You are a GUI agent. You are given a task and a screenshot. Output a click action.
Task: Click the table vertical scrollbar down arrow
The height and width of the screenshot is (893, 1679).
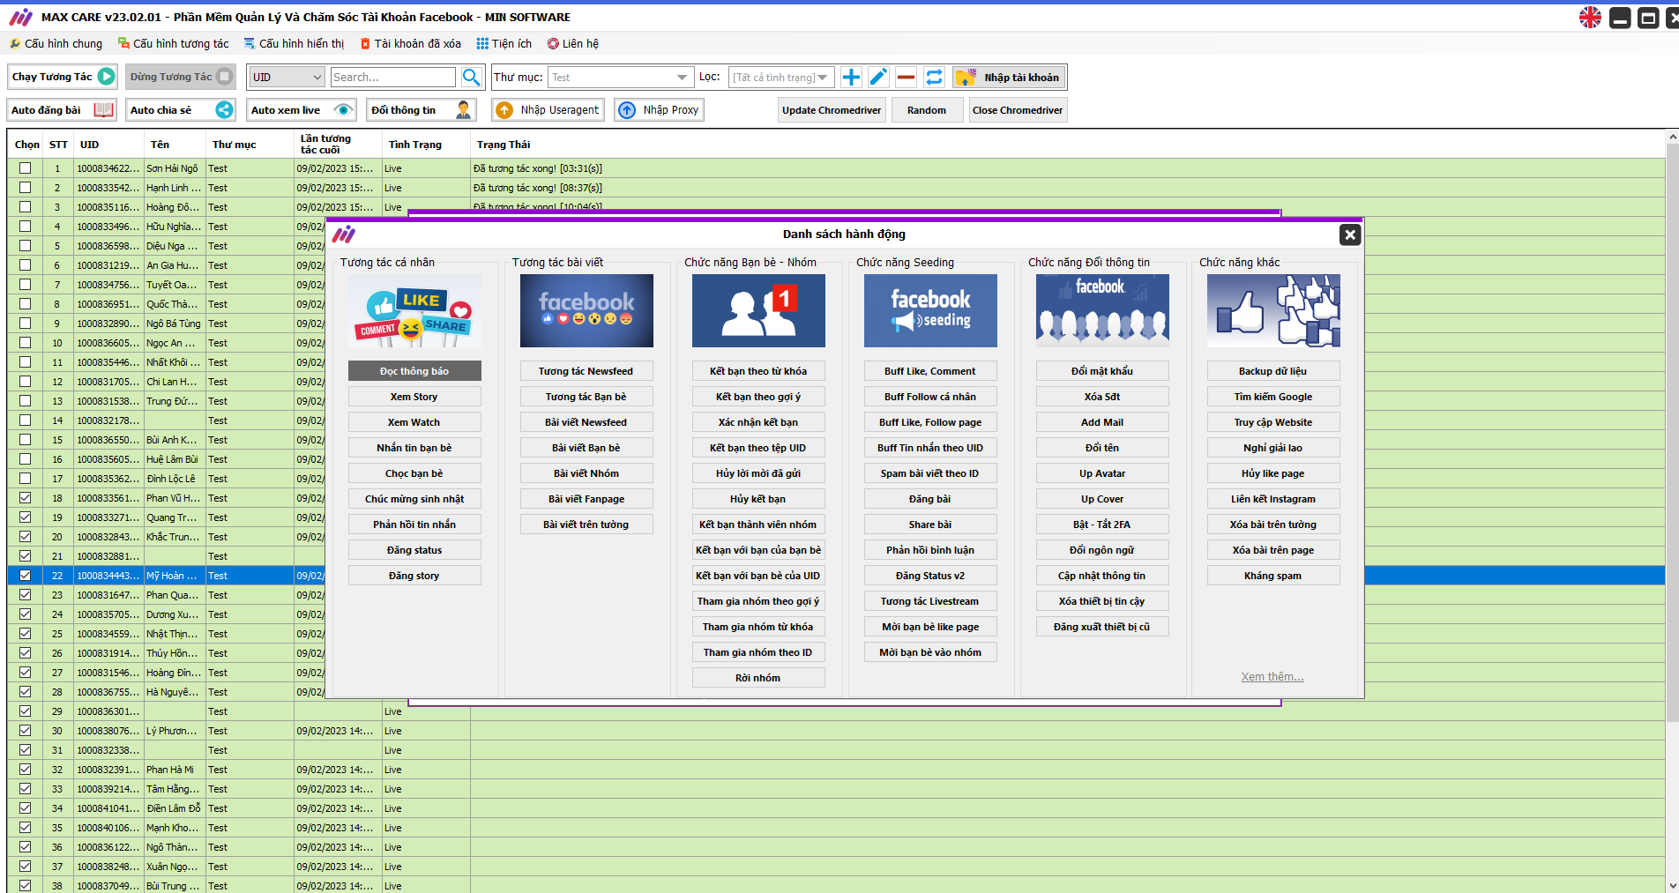click(x=1672, y=885)
